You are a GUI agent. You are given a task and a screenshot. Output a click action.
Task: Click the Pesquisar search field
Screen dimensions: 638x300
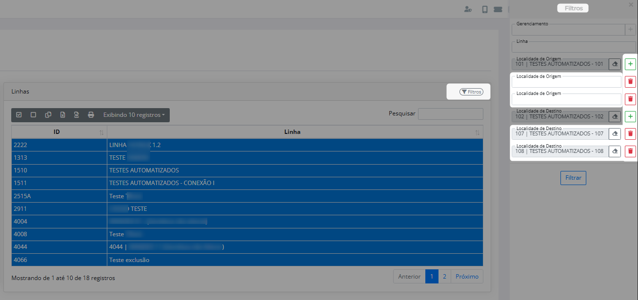click(451, 113)
